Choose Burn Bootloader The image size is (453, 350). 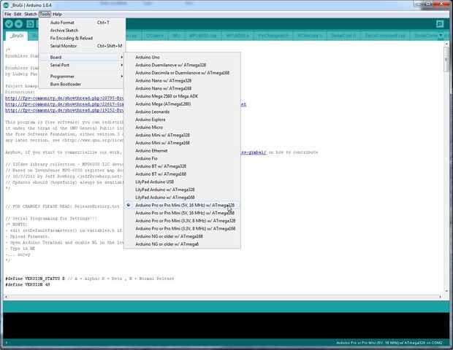click(x=82, y=84)
